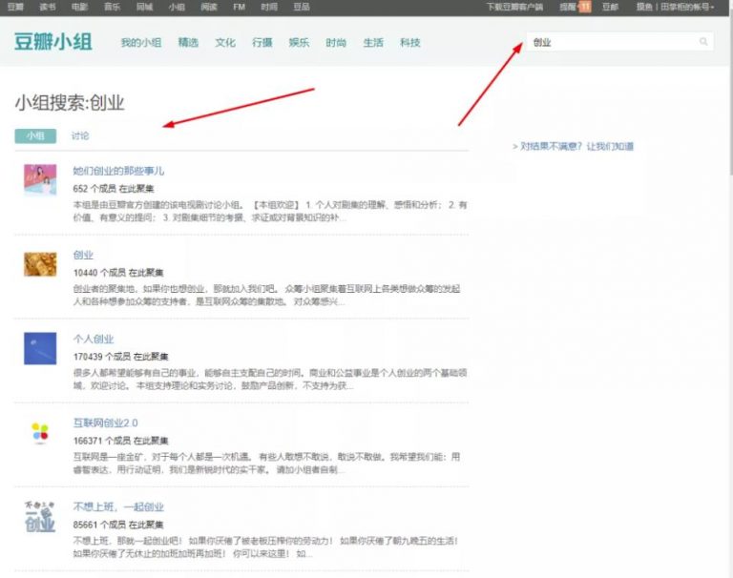
Task: Click the 不想上班,一起创业 group avatar
Action: [40, 516]
